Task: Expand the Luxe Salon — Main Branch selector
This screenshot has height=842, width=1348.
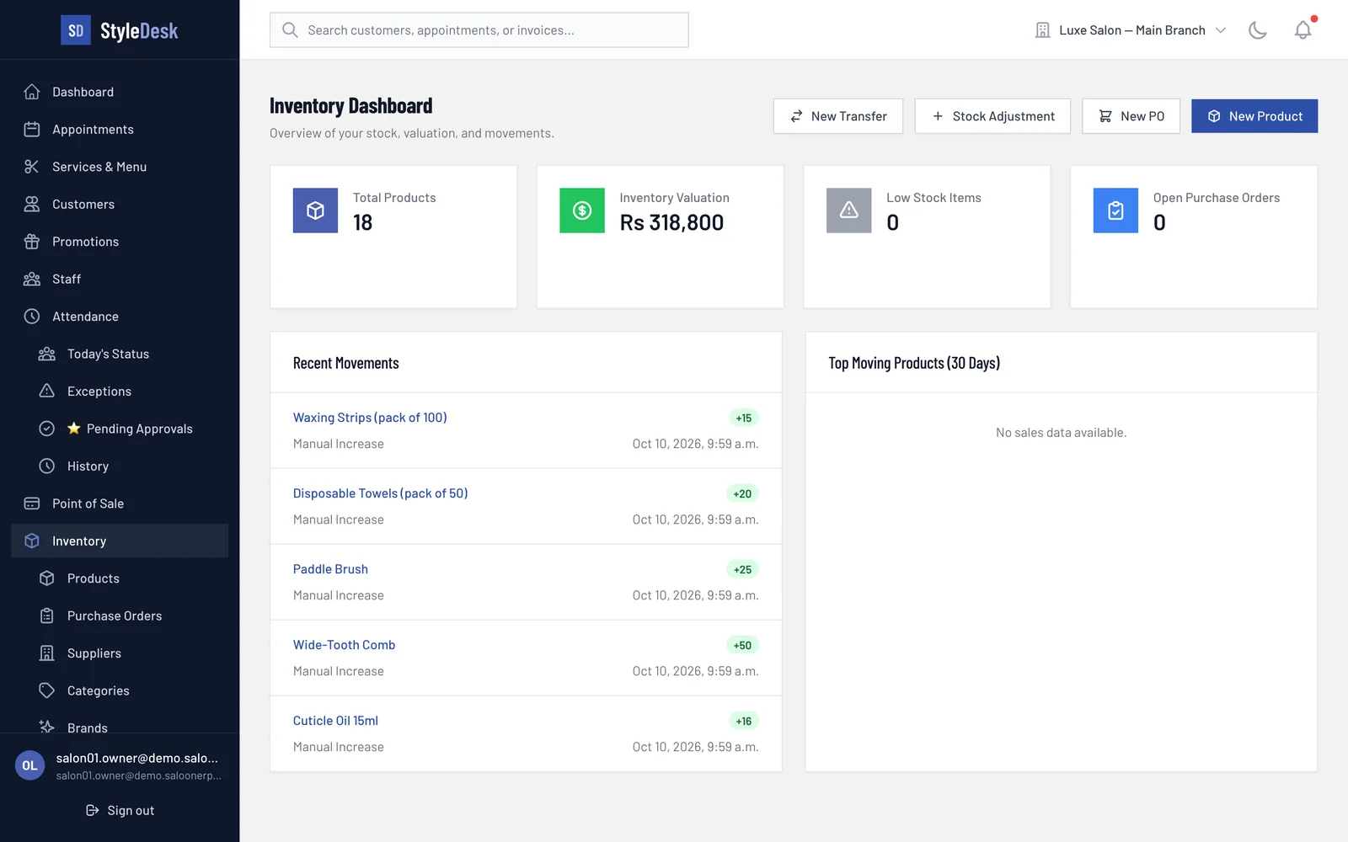Action: coord(1130,30)
